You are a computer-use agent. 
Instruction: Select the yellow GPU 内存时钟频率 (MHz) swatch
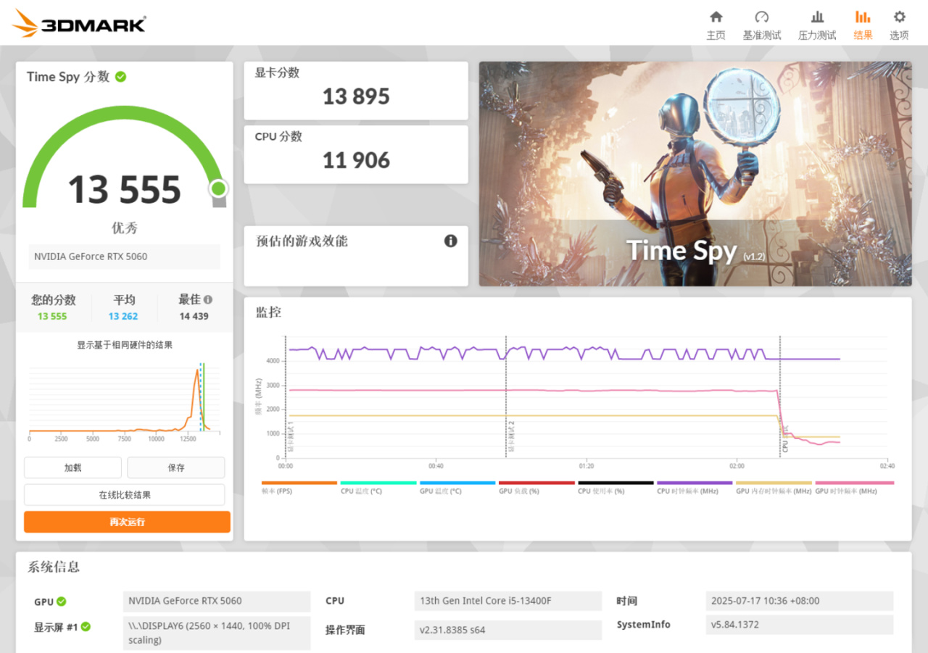tap(774, 483)
